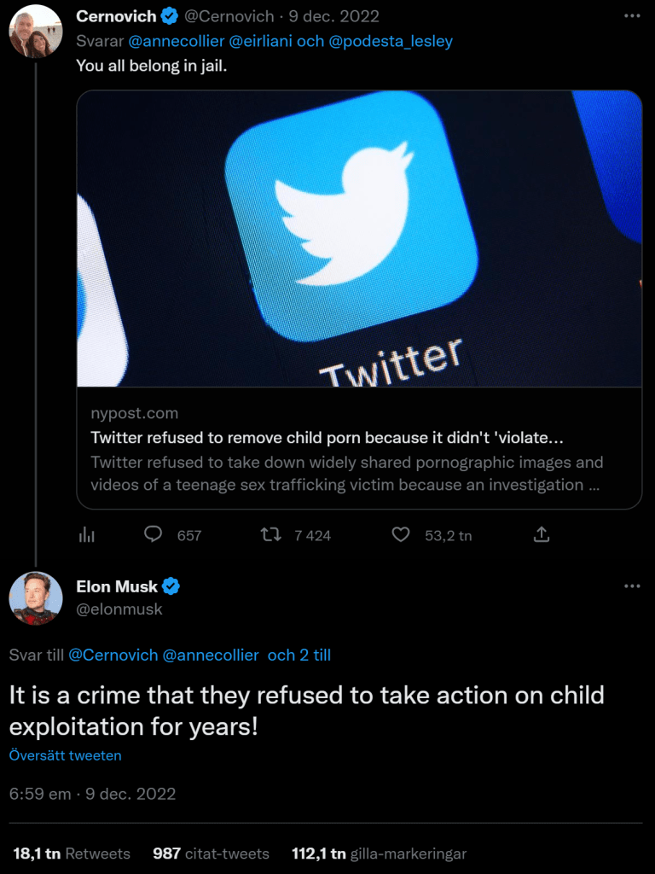Image resolution: width=655 pixels, height=874 pixels.
Task: View the 18,1 tn Retweets list
Action: click(x=72, y=854)
